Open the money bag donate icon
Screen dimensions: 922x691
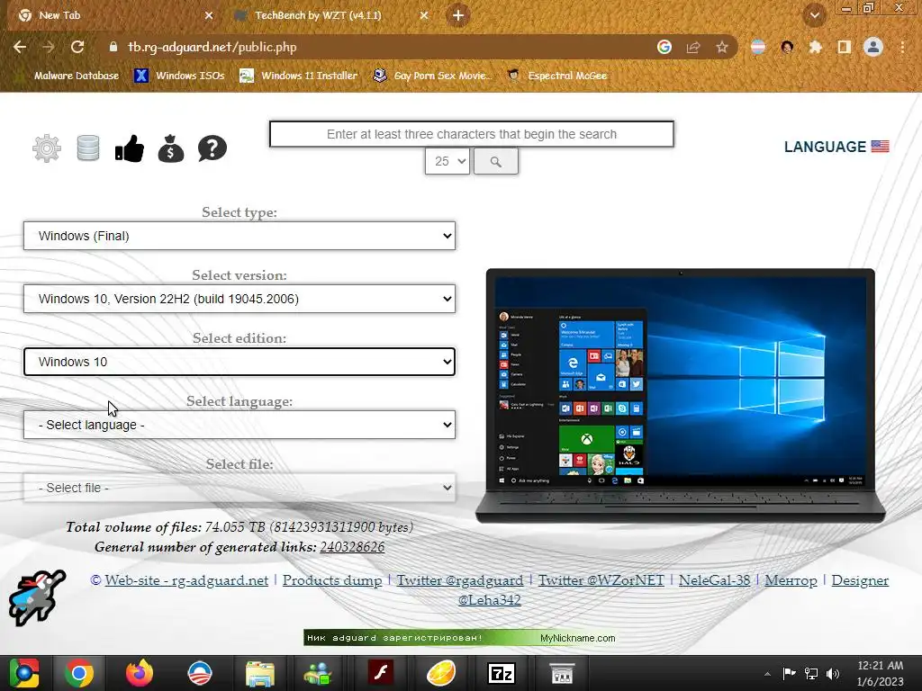pyautogui.click(x=171, y=148)
